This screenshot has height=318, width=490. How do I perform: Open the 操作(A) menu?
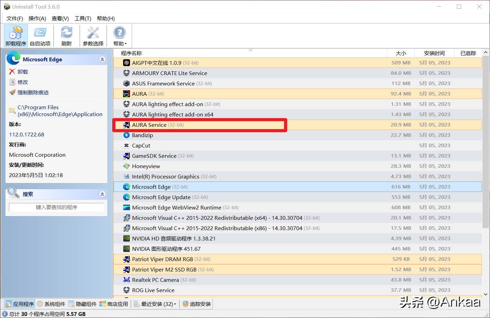[x=37, y=19]
